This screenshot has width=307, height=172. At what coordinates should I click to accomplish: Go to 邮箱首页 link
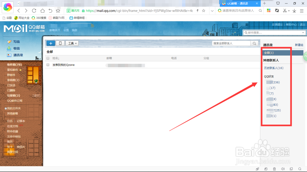55,30
